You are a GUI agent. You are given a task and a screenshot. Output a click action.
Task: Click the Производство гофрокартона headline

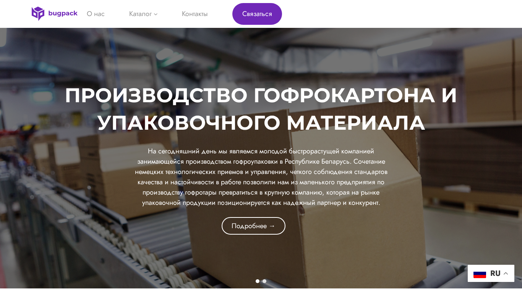(261, 109)
